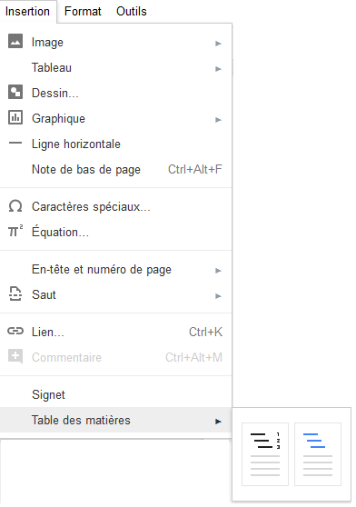Expand the Image submenu arrow
The height and width of the screenshot is (507, 356).
(218, 44)
